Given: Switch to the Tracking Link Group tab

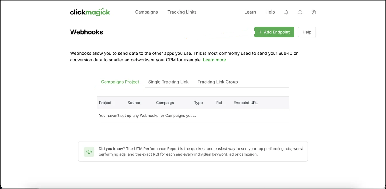Looking at the screenshot, I should point(217,82).
